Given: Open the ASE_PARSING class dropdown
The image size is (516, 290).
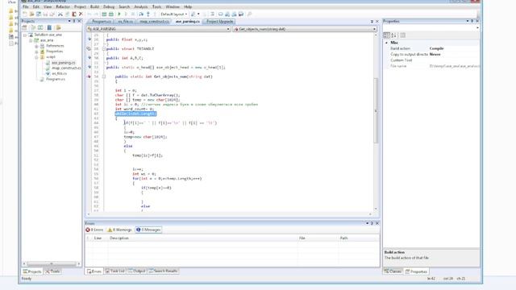Looking at the screenshot, I should click(x=158, y=29).
